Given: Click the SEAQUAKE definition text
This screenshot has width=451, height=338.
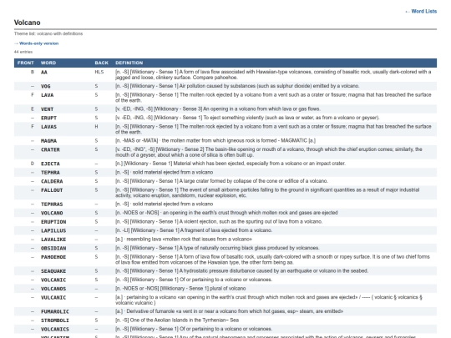Looking at the screenshot, I should point(242,271).
